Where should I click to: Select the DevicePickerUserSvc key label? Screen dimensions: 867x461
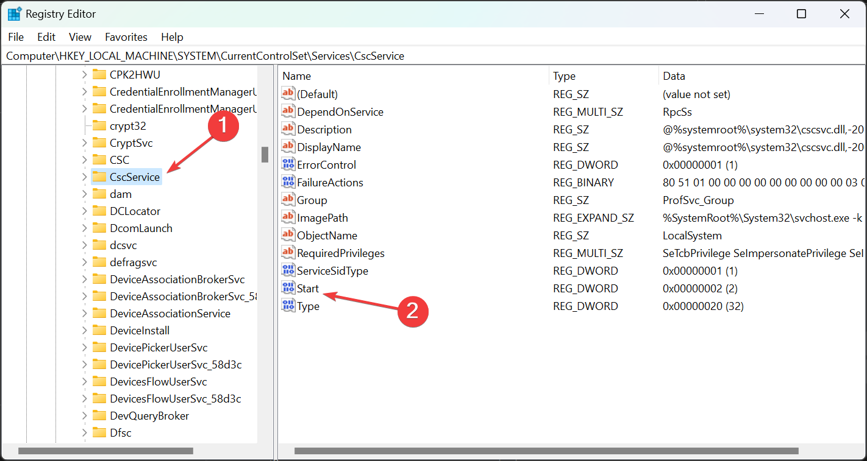click(159, 347)
